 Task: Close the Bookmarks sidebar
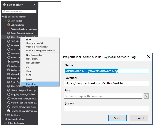34,5
